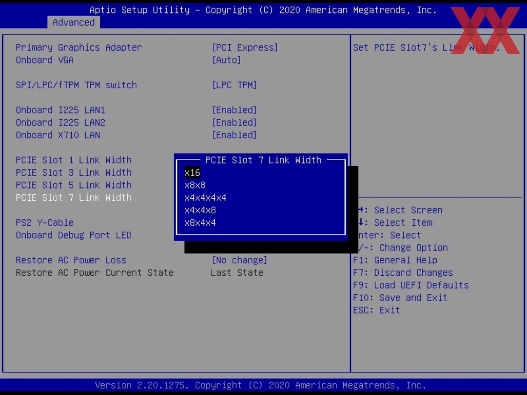Screen dimensions: 527x395
Task: Select x16 in the link width popup
Action: coord(192,173)
